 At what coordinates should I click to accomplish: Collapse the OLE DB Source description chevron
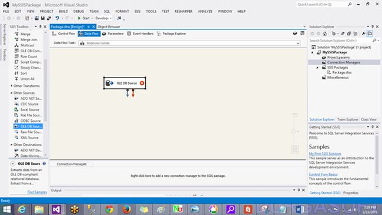coord(13,164)
